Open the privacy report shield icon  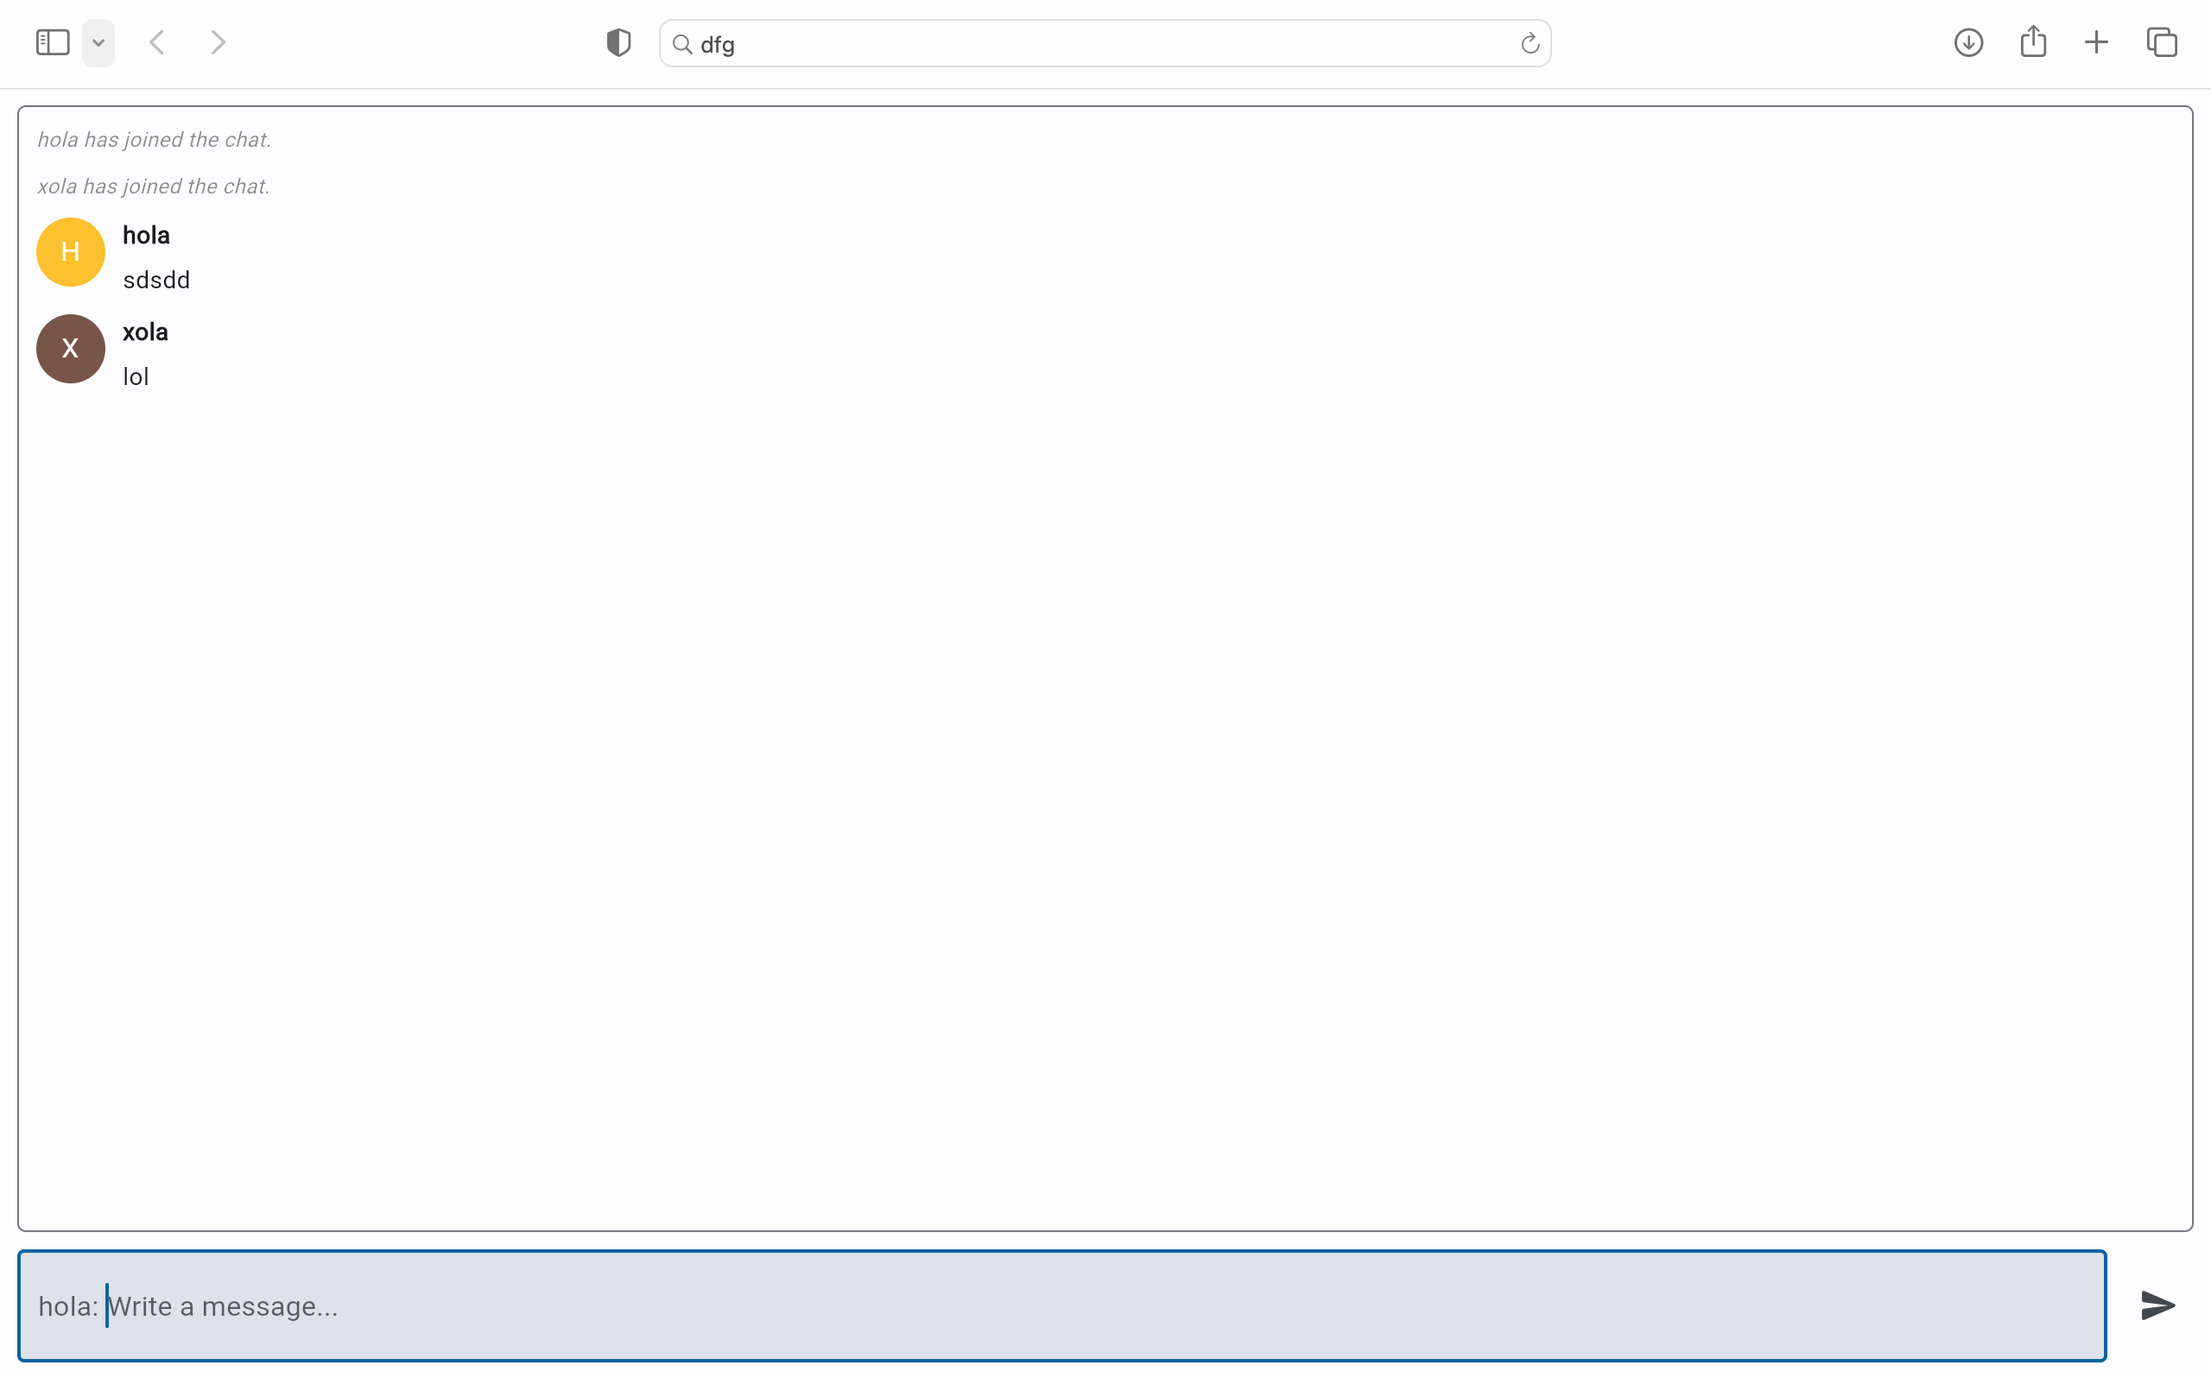[x=619, y=43]
